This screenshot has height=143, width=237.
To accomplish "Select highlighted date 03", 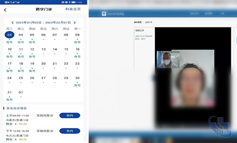I will pyautogui.click(x=9, y=35).
